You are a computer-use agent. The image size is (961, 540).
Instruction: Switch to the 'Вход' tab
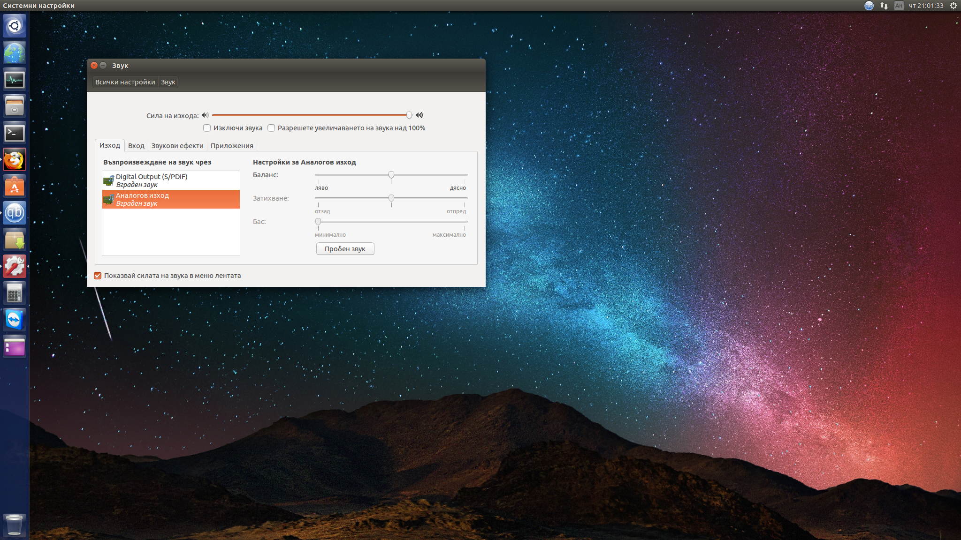[136, 146]
